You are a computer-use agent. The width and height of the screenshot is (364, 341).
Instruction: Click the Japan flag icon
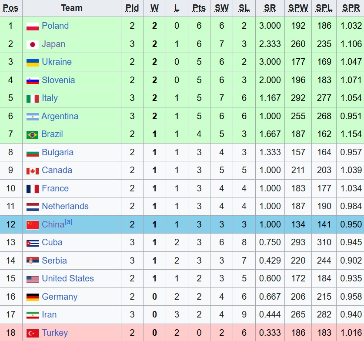click(x=33, y=44)
